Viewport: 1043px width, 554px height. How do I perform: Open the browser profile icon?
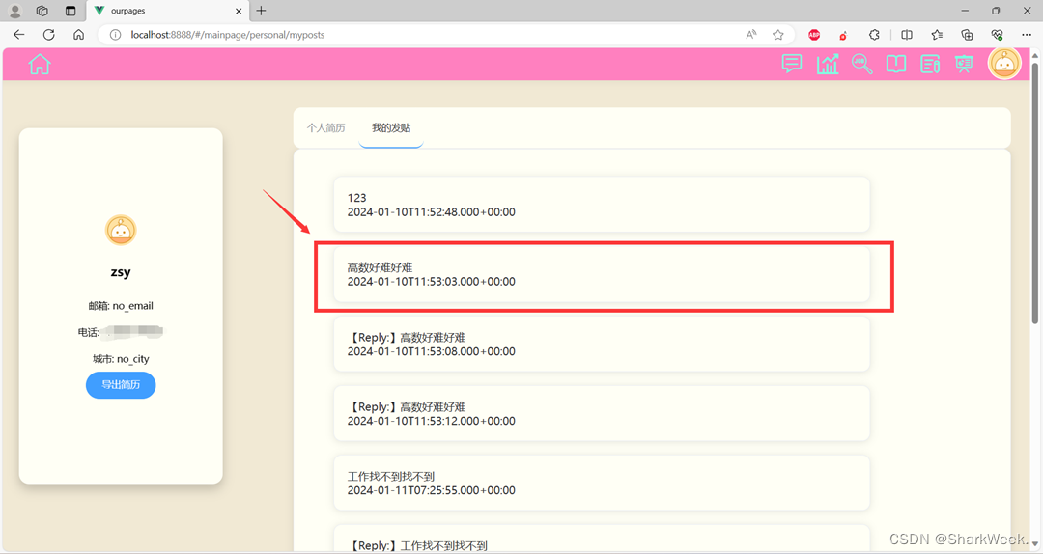pyautogui.click(x=14, y=11)
